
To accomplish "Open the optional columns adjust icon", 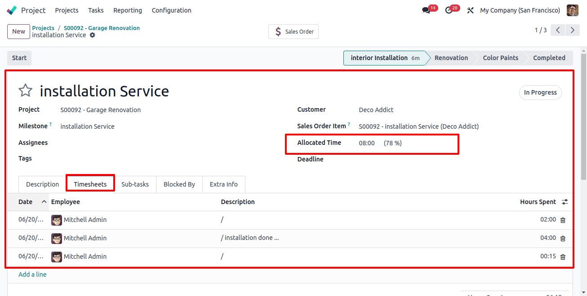I will pyautogui.click(x=565, y=202).
